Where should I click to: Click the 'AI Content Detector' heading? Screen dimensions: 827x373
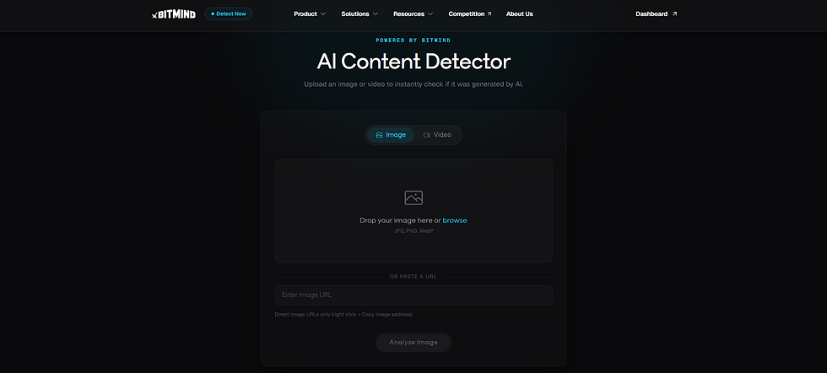tap(413, 62)
